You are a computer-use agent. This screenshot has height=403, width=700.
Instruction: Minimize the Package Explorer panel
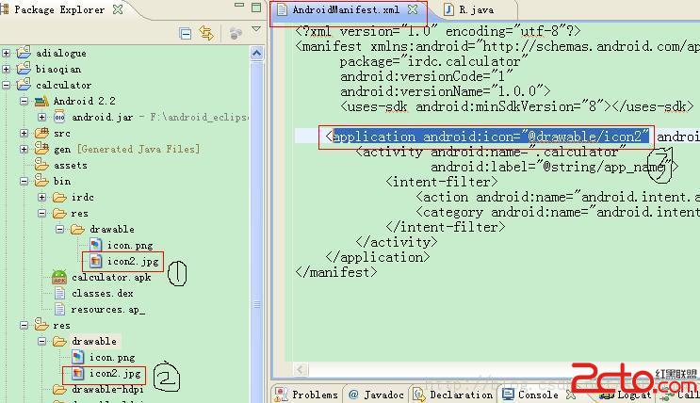click(x=239, y=5)
